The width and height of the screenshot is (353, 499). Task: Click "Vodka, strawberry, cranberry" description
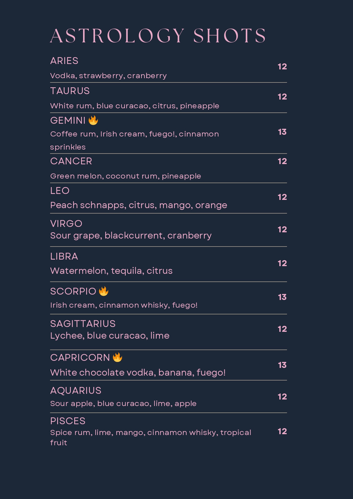click(108, 76)
